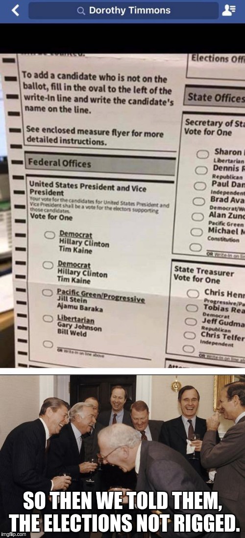Image resolution: width=245 pixels, height=538 pixels.
Task: Mark the Jill Stein Pacific Green oval
Action: click(47, 293)
